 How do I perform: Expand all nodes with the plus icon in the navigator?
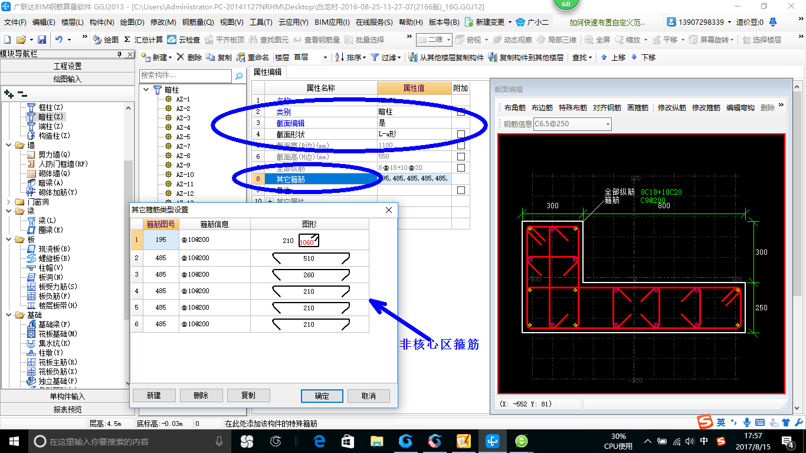click(x=8, y=93)
